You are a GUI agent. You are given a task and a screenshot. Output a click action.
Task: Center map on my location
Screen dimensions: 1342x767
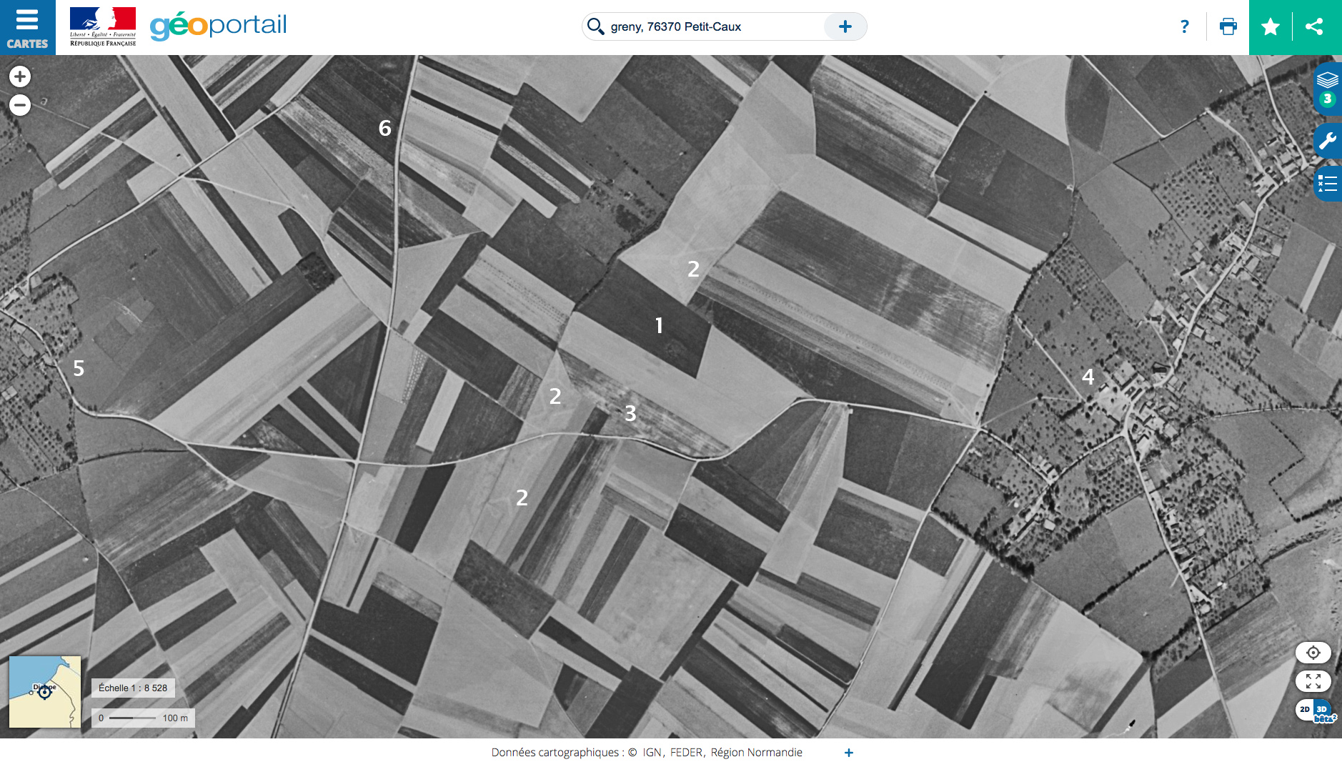[x=1313, y=652]
